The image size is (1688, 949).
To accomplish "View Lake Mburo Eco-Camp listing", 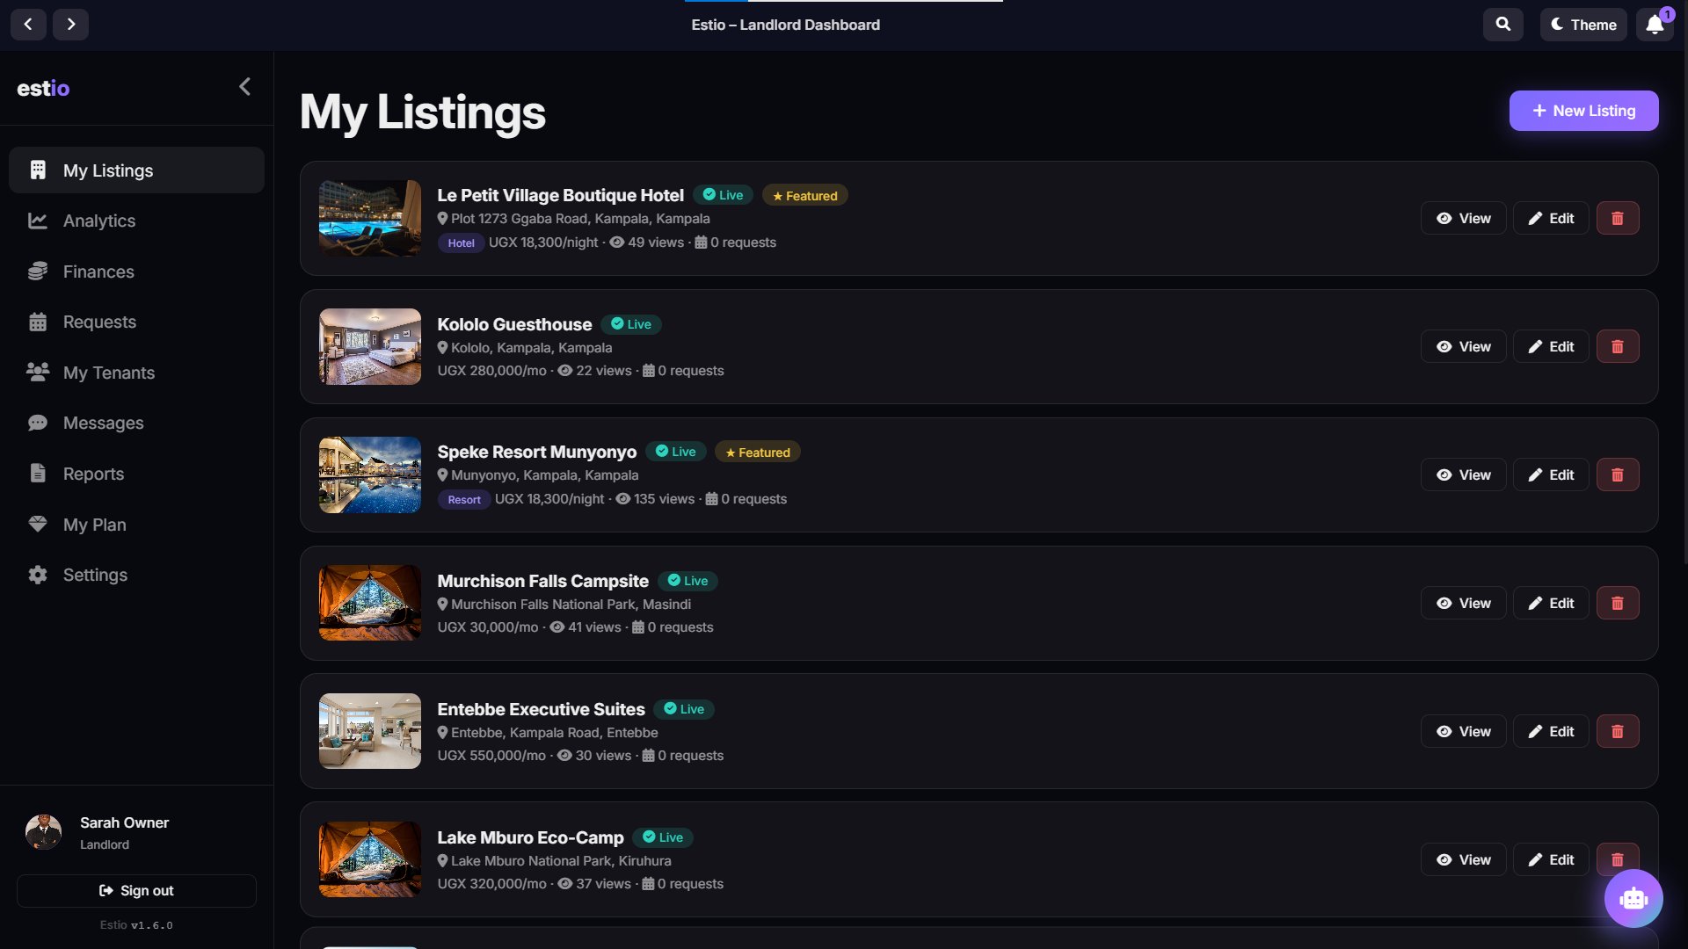I will pyautogui.click(x=1463, y=859).
